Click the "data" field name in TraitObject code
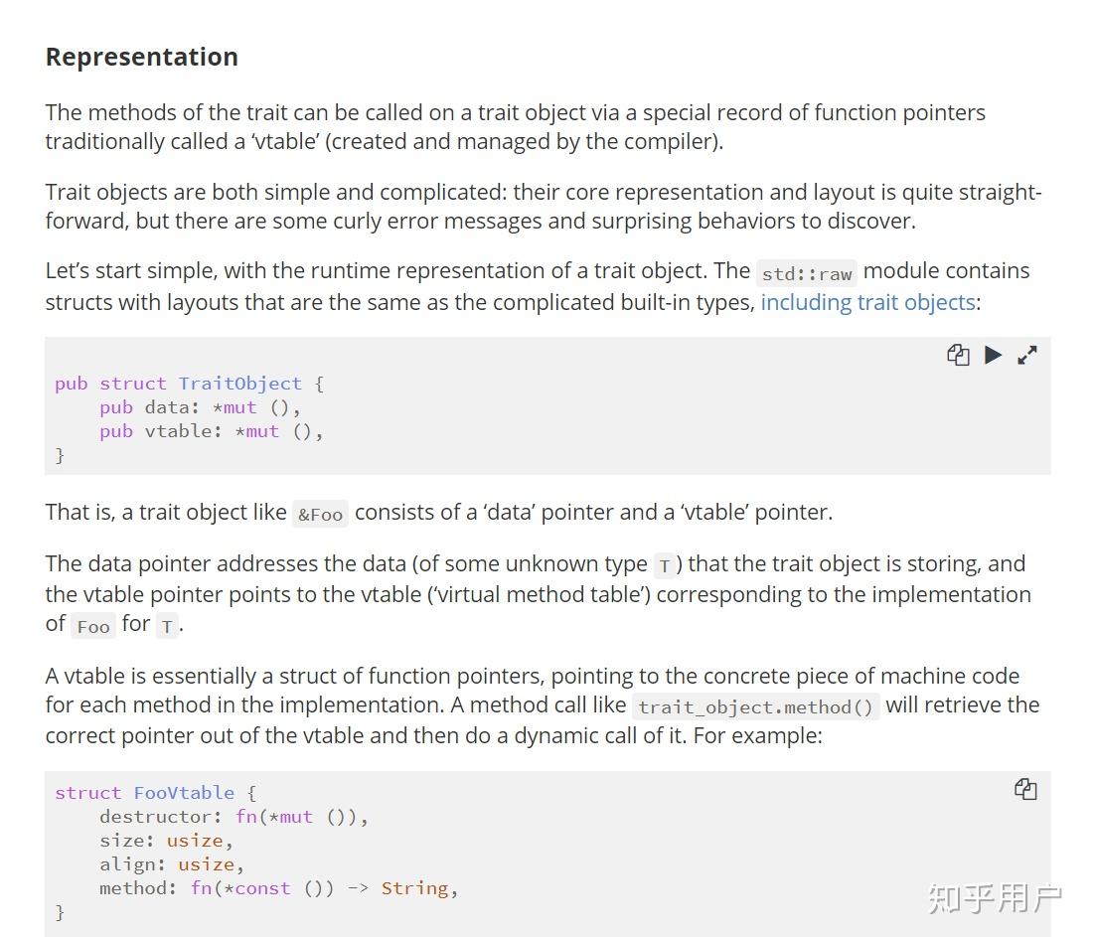The image size is (1093, 937). click(x=166, y=407)
